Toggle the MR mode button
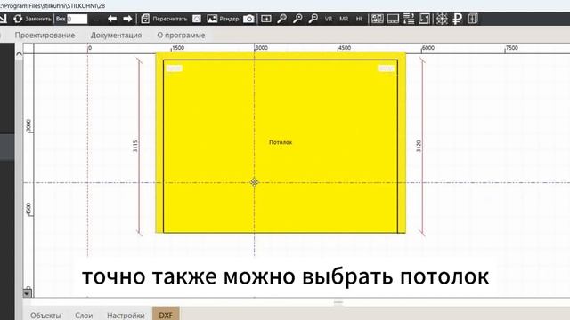The height and width of the screenshot is (320, 570). point(344,19)
